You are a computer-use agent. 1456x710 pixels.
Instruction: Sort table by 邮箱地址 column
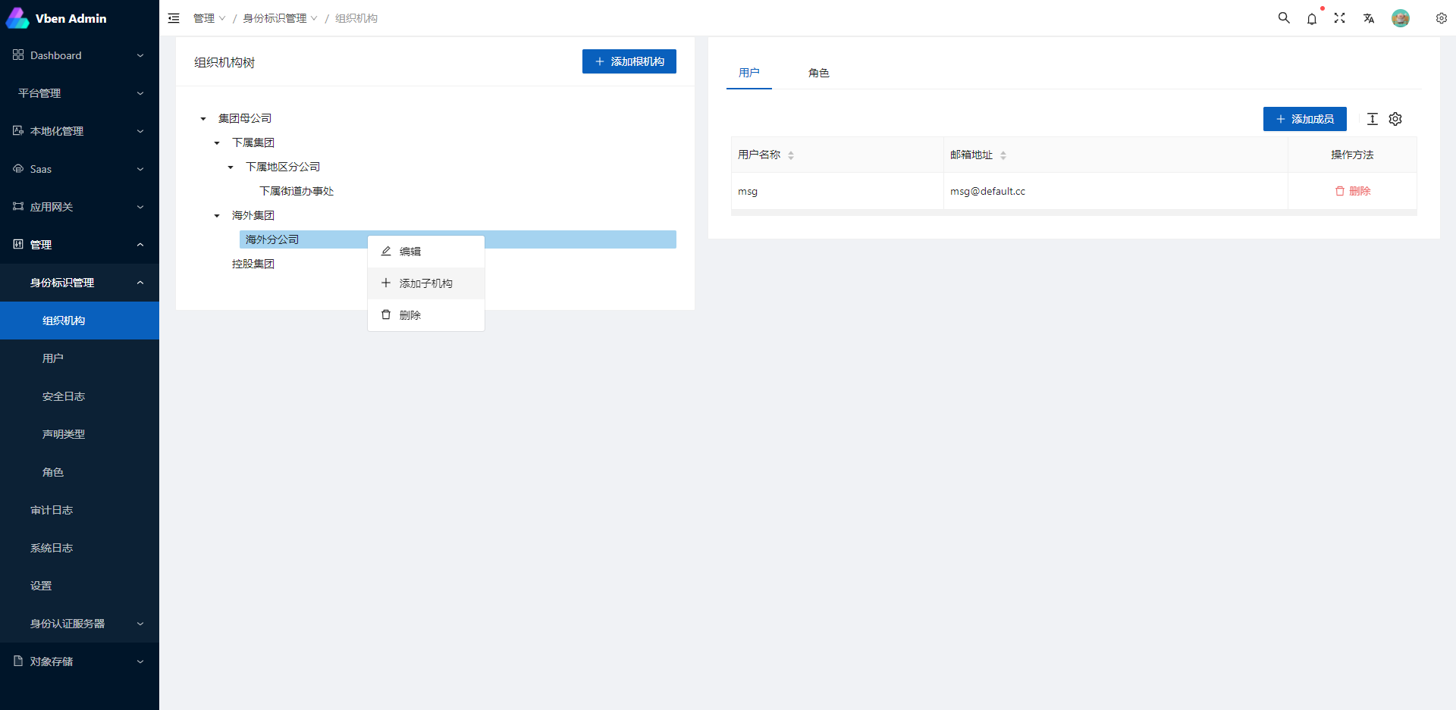(1003, 155)
